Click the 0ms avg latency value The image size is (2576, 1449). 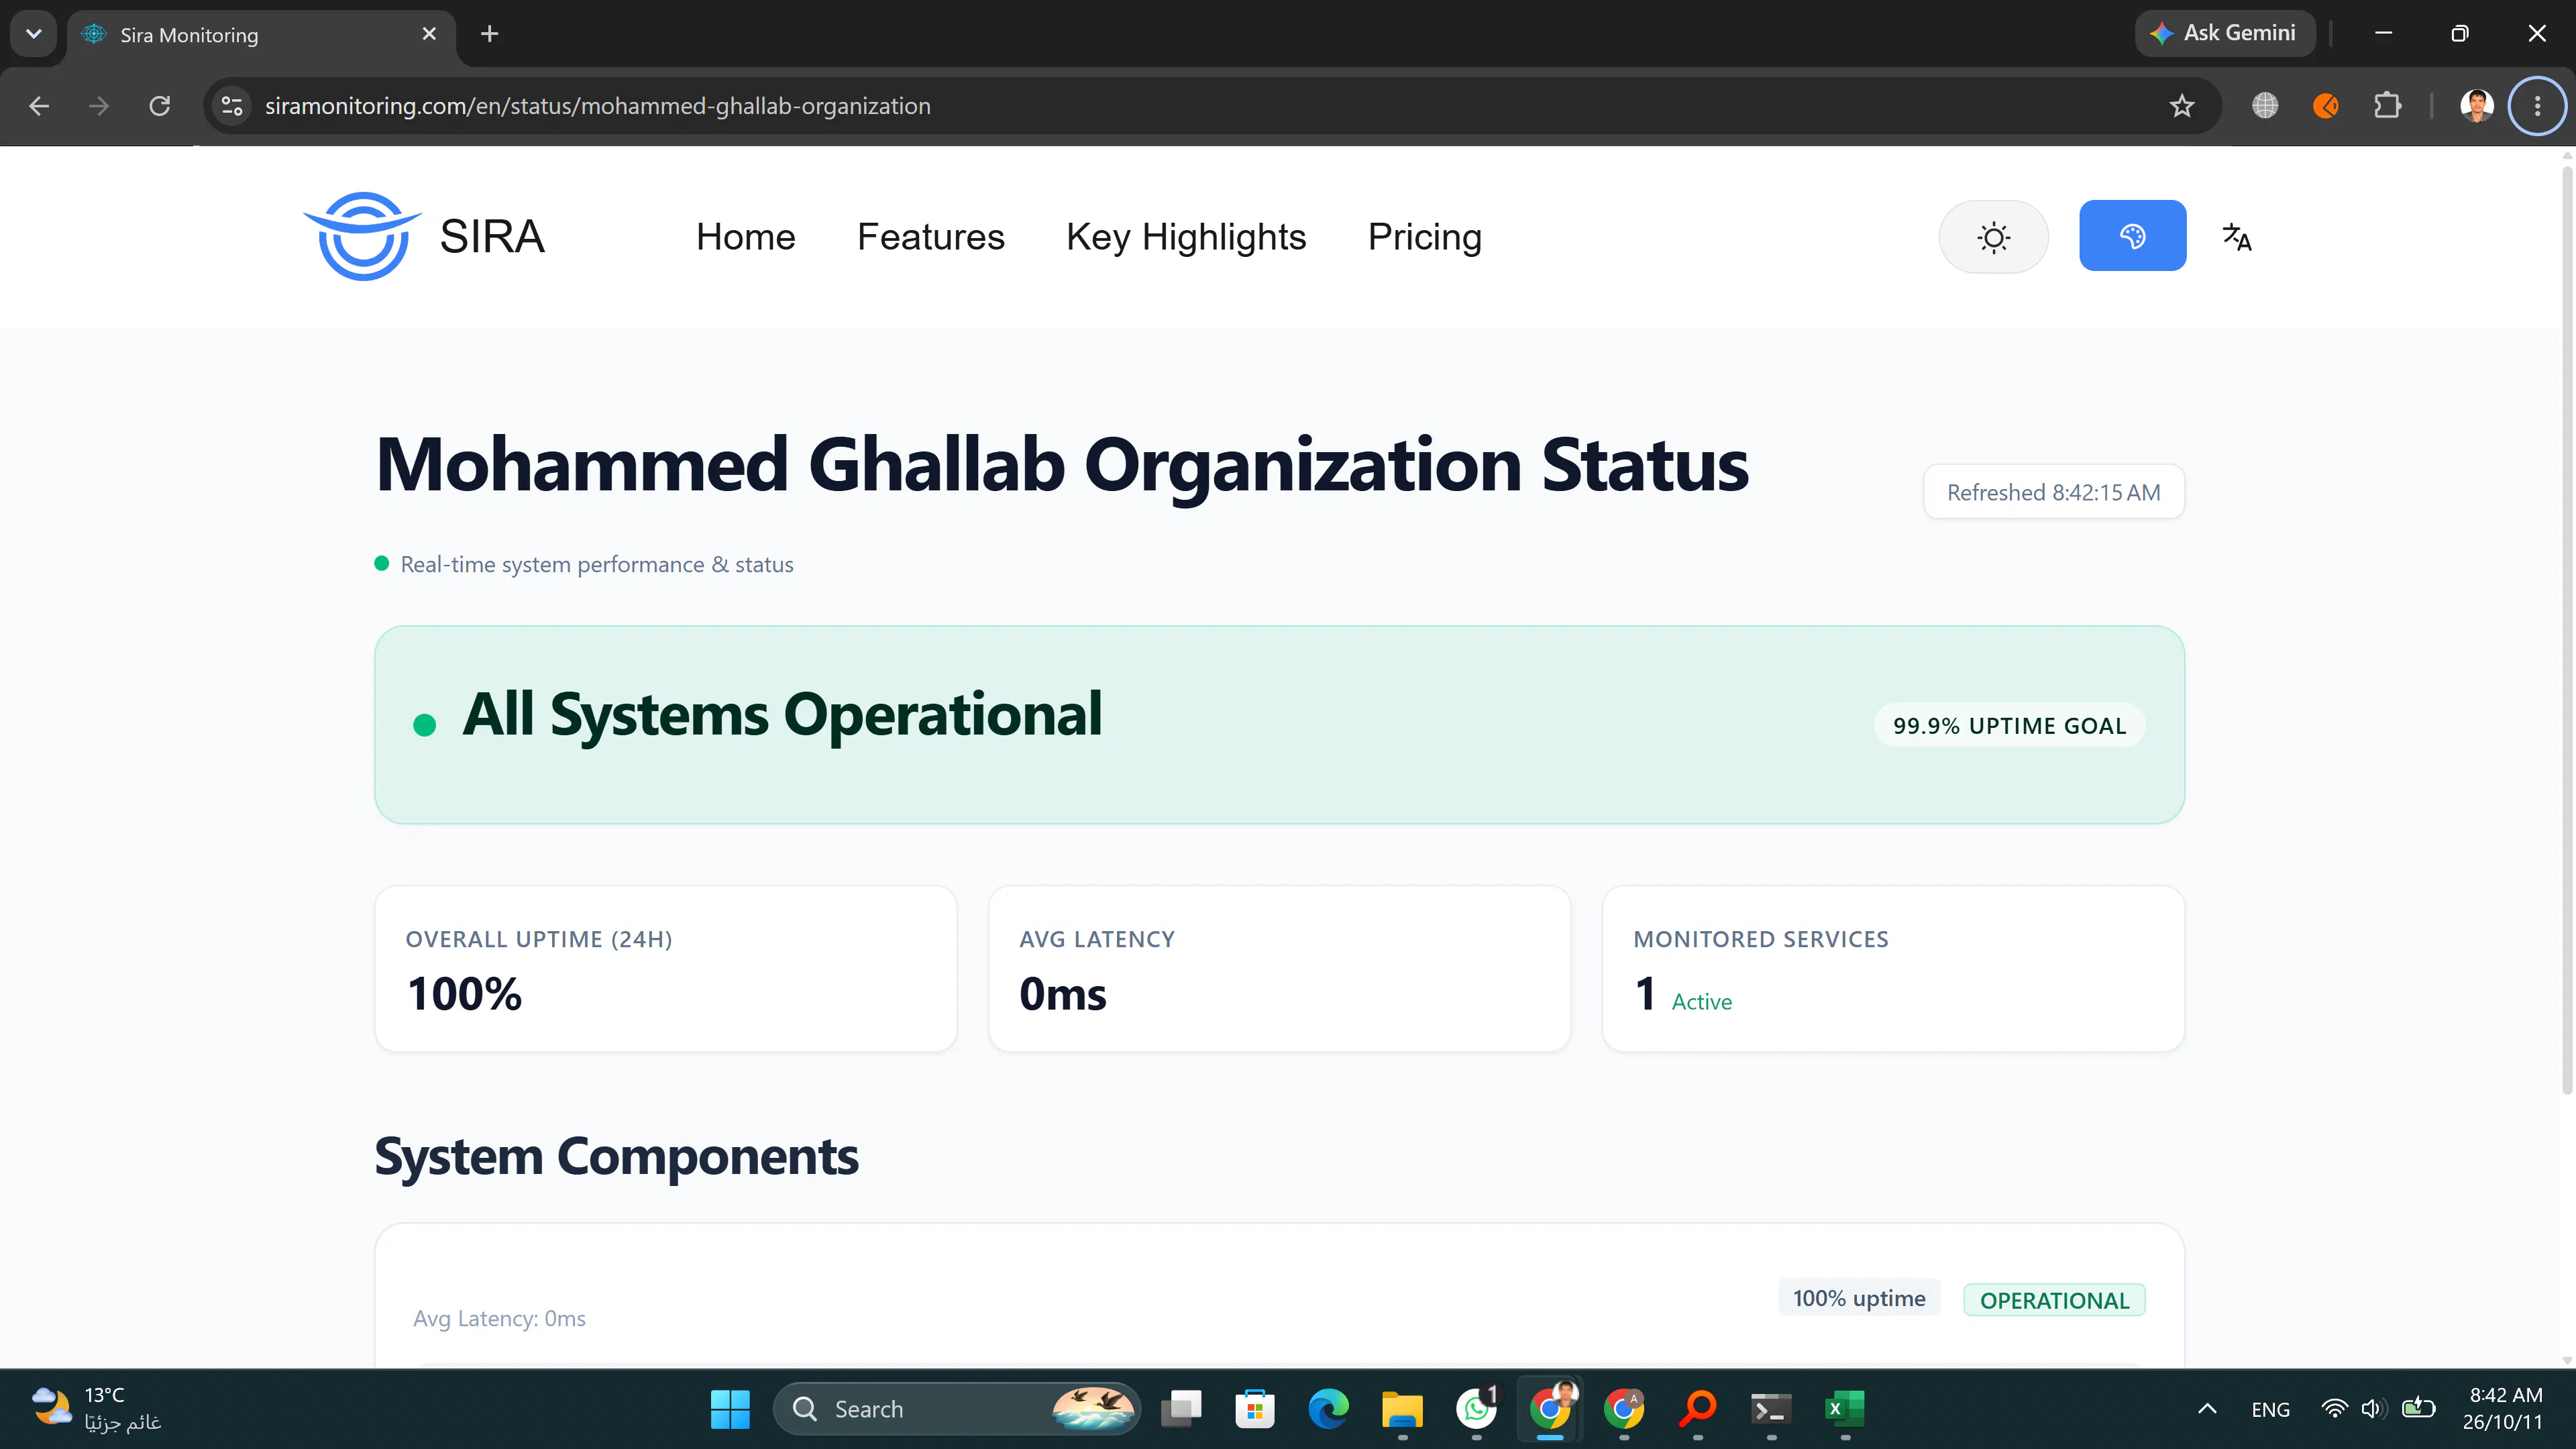[1062, 994]
